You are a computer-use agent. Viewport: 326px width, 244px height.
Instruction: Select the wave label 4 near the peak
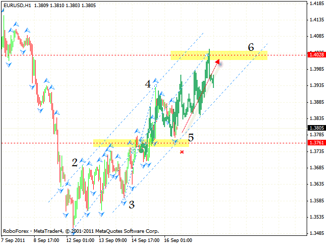click(148, 84)
